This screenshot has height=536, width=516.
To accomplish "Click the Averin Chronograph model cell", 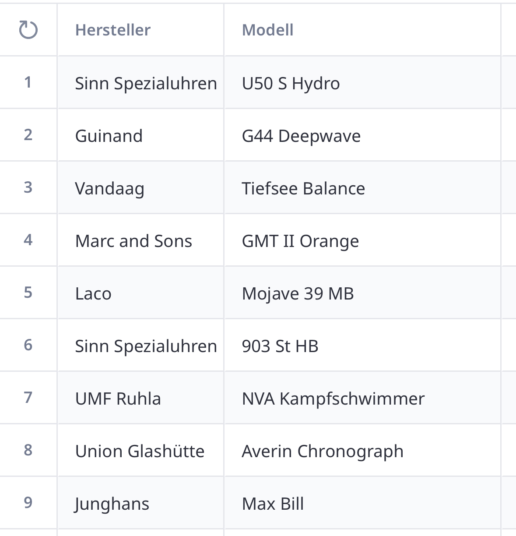I will tap(323, 451).
